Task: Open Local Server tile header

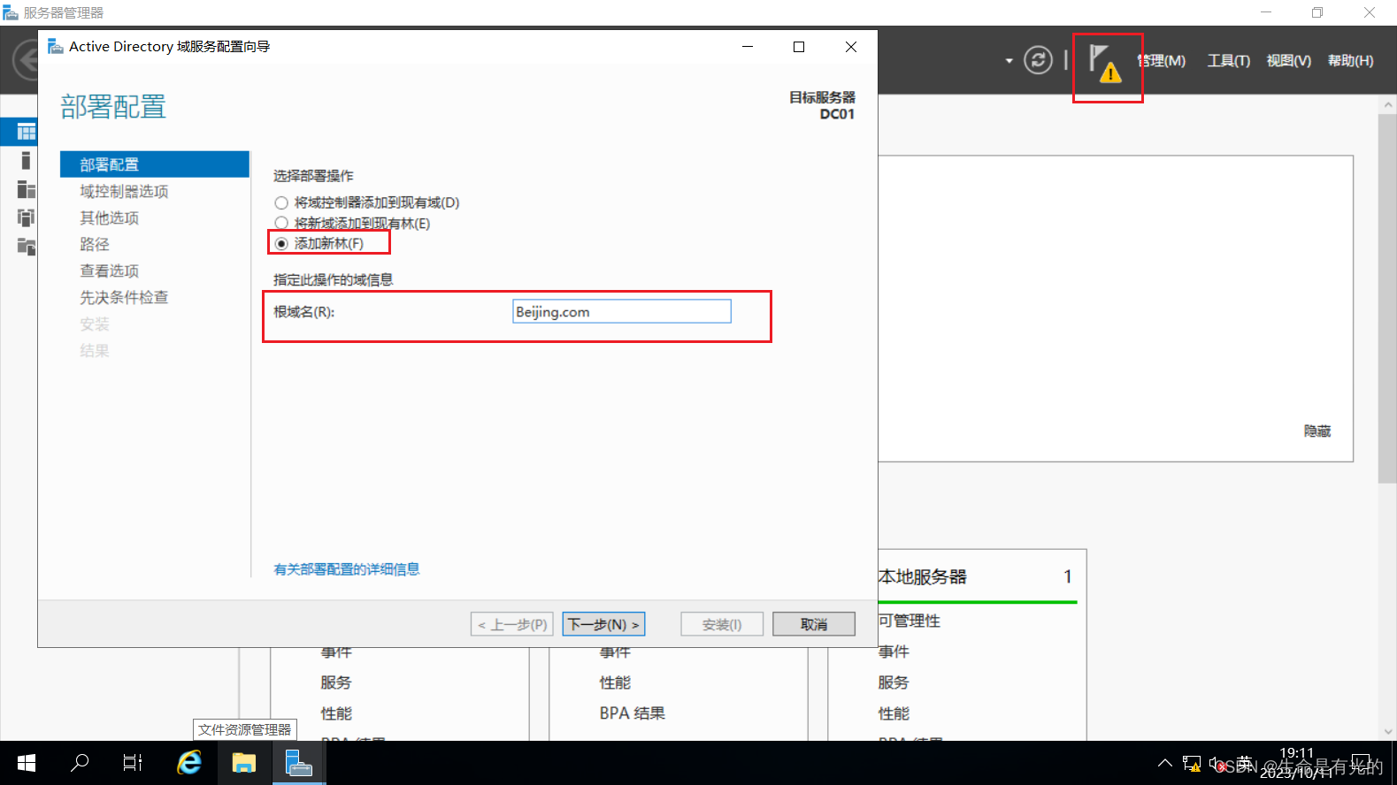Action: pos(923,577)
